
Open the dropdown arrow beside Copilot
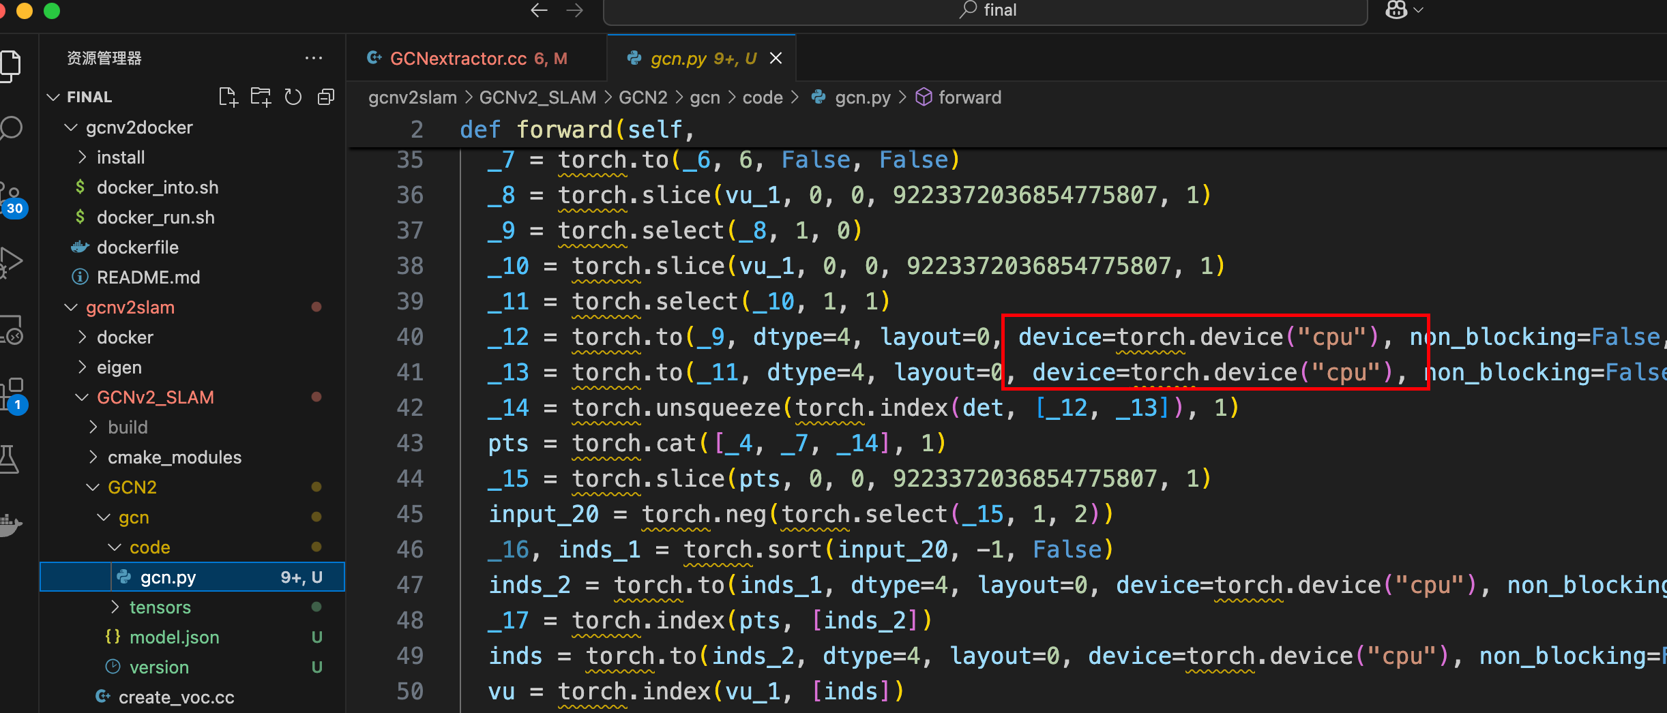click(x=1419, y=10)
